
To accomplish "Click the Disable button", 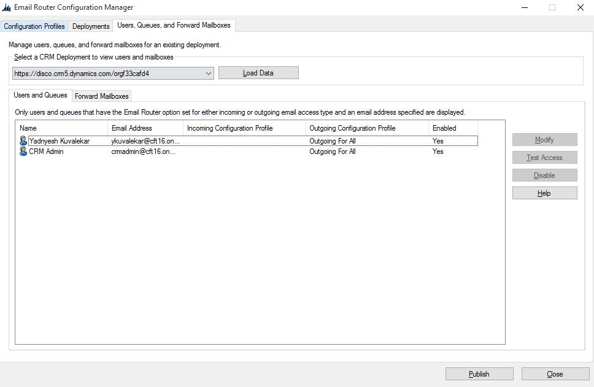I will 545,175.
